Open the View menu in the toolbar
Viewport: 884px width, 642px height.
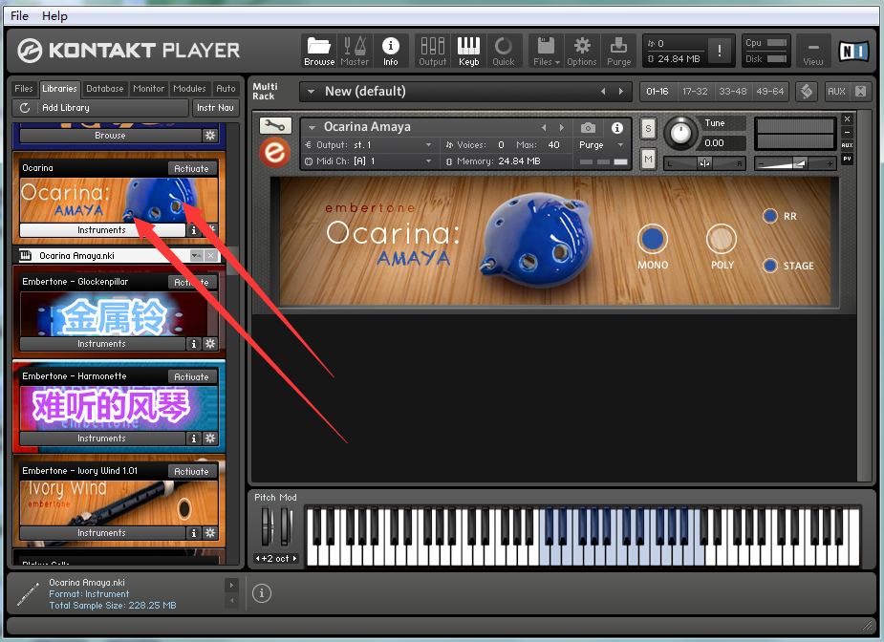(813, 51)
